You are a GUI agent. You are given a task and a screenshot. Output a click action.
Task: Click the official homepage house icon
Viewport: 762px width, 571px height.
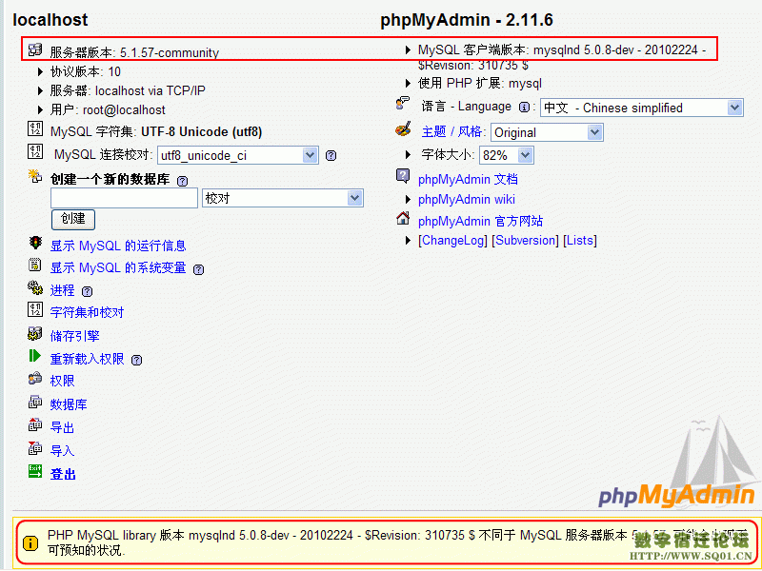[x=403, y=219]
